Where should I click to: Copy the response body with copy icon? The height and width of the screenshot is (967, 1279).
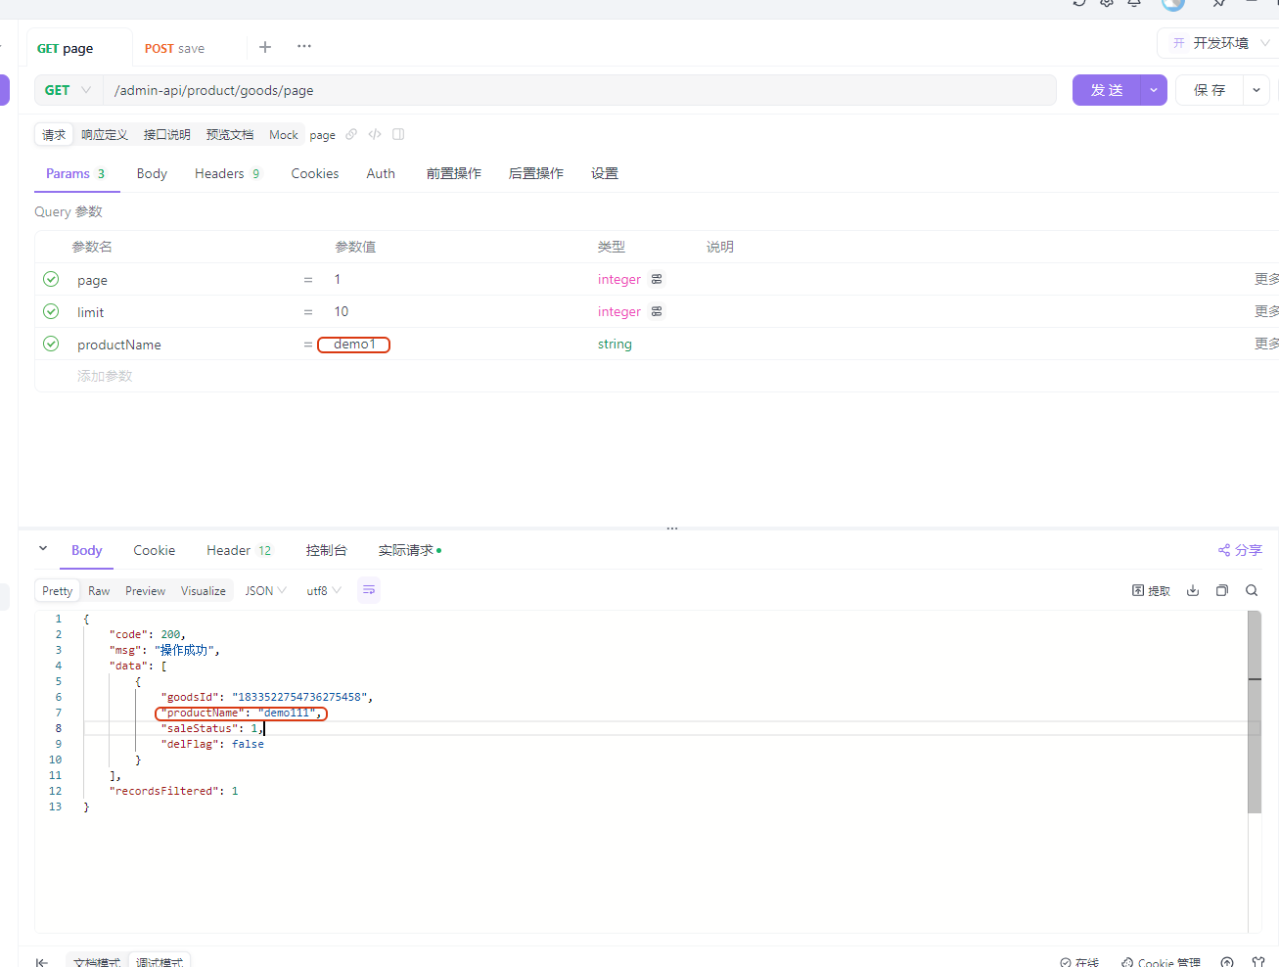pos(1222,590)
